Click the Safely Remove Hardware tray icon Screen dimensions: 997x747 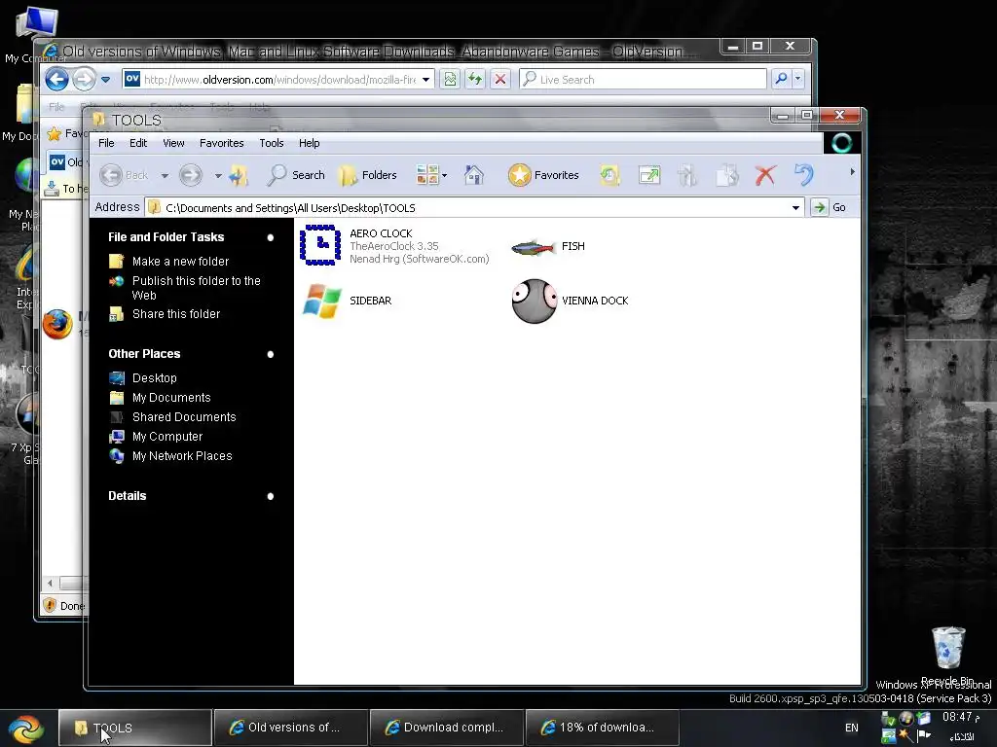click(888, 719)
